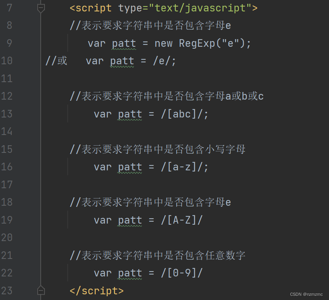The height and width of the screenshot is (300, 329).
Task: Click the comment mentioning a或b或c
Action: [167, 96]
